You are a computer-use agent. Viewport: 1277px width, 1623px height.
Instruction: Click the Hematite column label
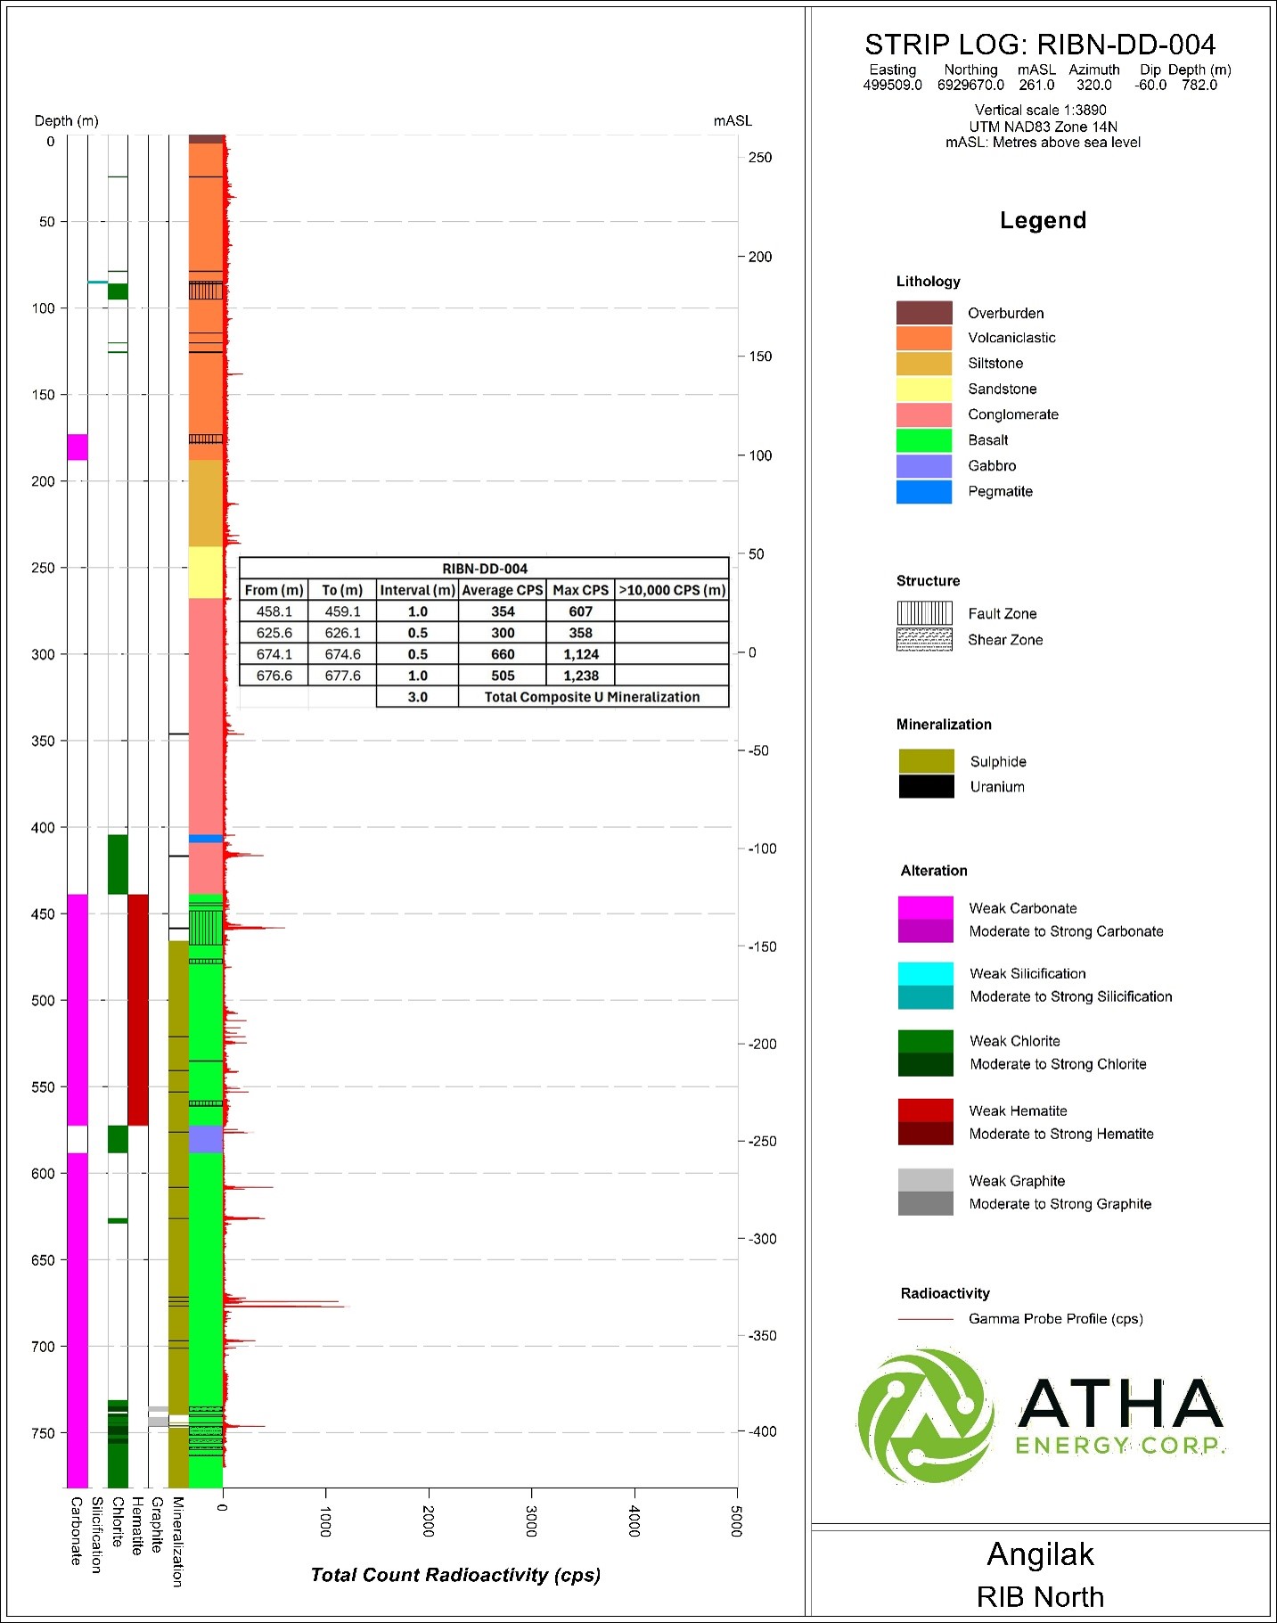point(137,1527)
